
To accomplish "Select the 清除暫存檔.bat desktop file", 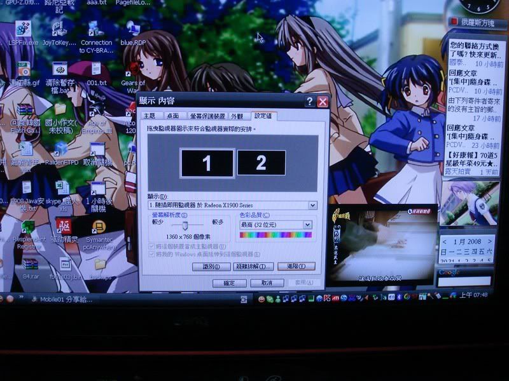I will point(60,77).
